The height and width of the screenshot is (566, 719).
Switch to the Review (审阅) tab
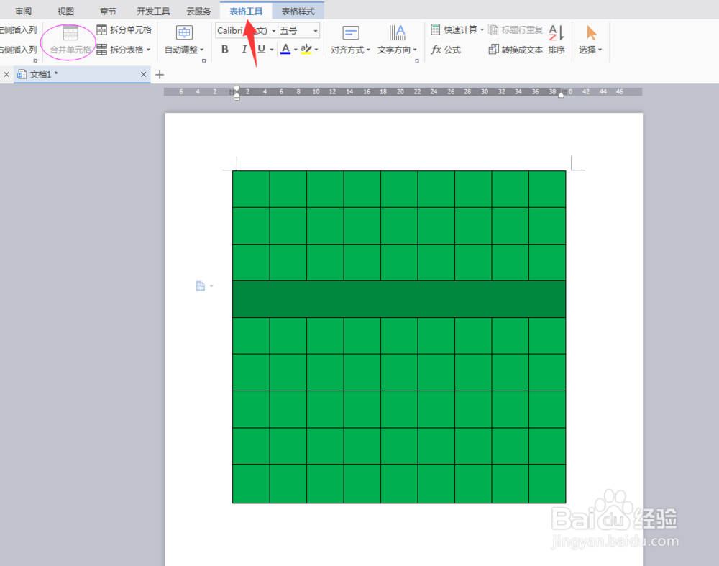point(24,11)
